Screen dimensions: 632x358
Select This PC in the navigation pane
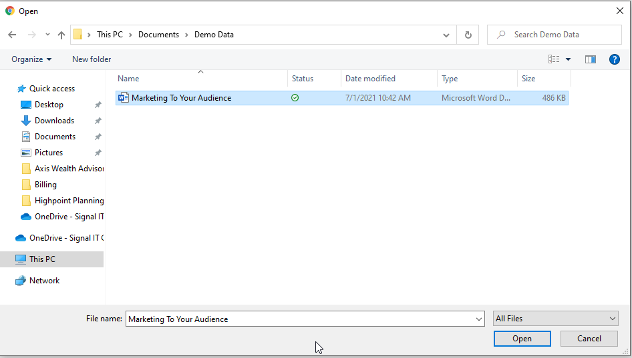[x=51, y=259]
